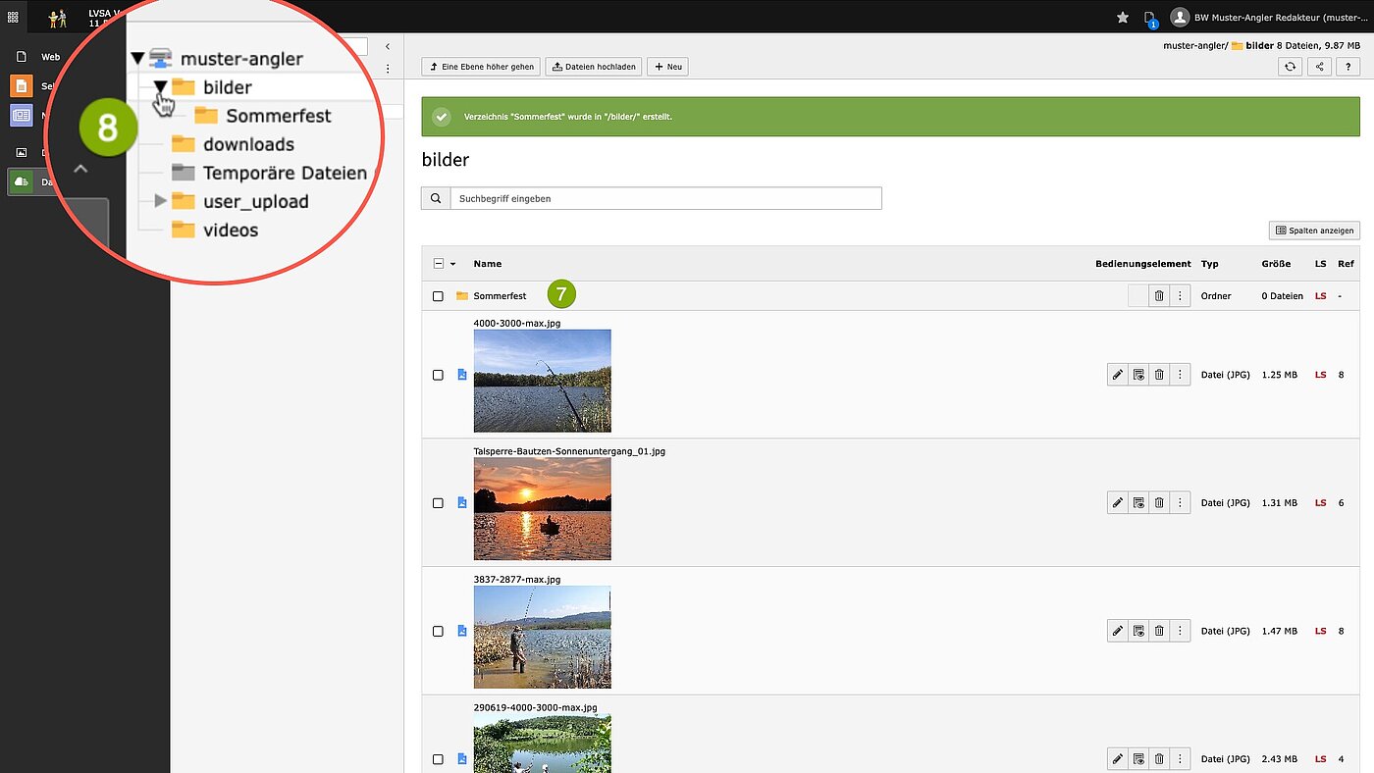Click the share link icon button
Viewport: 1374px width, 773px height.
(x=1320, y=67)
